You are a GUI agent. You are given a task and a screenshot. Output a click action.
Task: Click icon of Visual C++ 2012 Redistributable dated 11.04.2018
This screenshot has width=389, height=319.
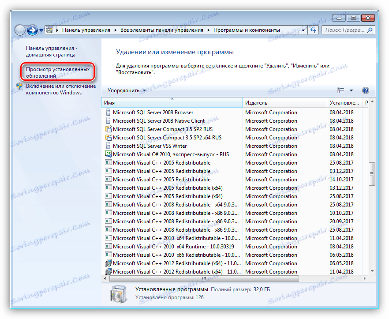point(108,271)
